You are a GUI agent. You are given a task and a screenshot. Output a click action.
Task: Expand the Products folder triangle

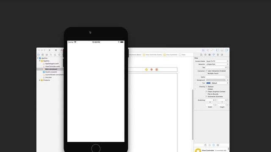pos(39,80)
